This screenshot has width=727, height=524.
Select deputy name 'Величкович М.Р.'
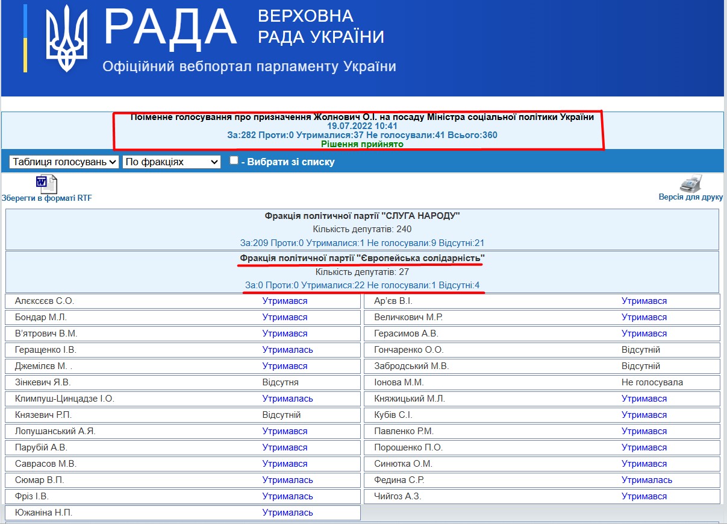point(408,317)
